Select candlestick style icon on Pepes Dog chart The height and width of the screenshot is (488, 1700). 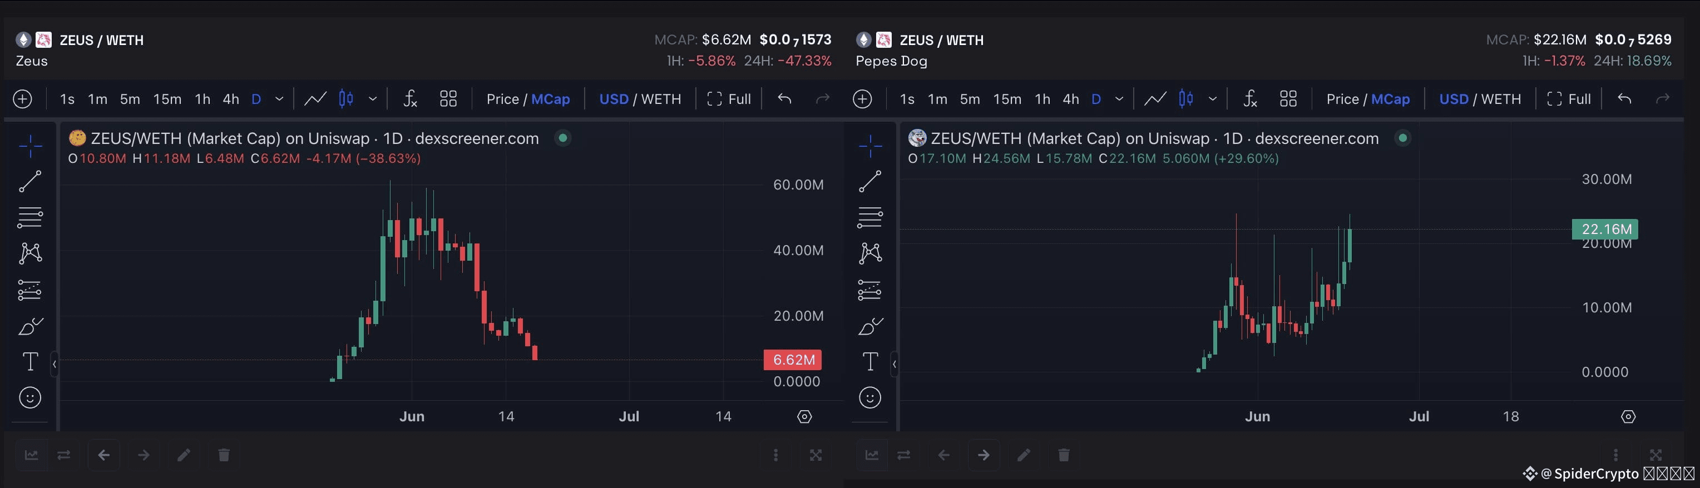coord(1186,99)
